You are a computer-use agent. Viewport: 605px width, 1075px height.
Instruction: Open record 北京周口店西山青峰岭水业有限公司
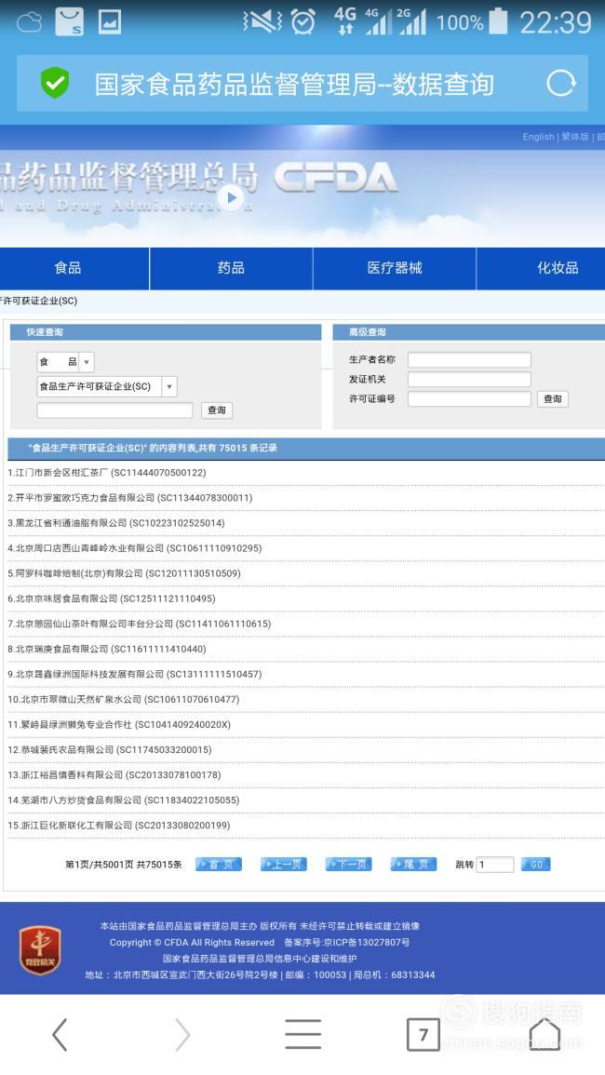134,548
